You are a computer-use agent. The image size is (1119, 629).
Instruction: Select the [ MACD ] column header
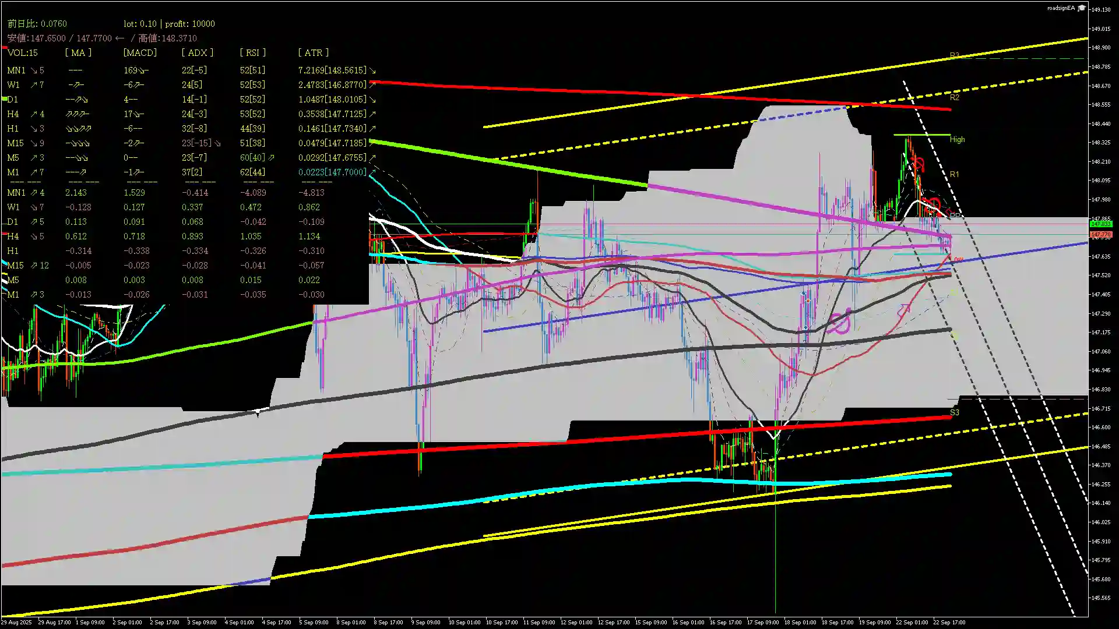(140, 53)
